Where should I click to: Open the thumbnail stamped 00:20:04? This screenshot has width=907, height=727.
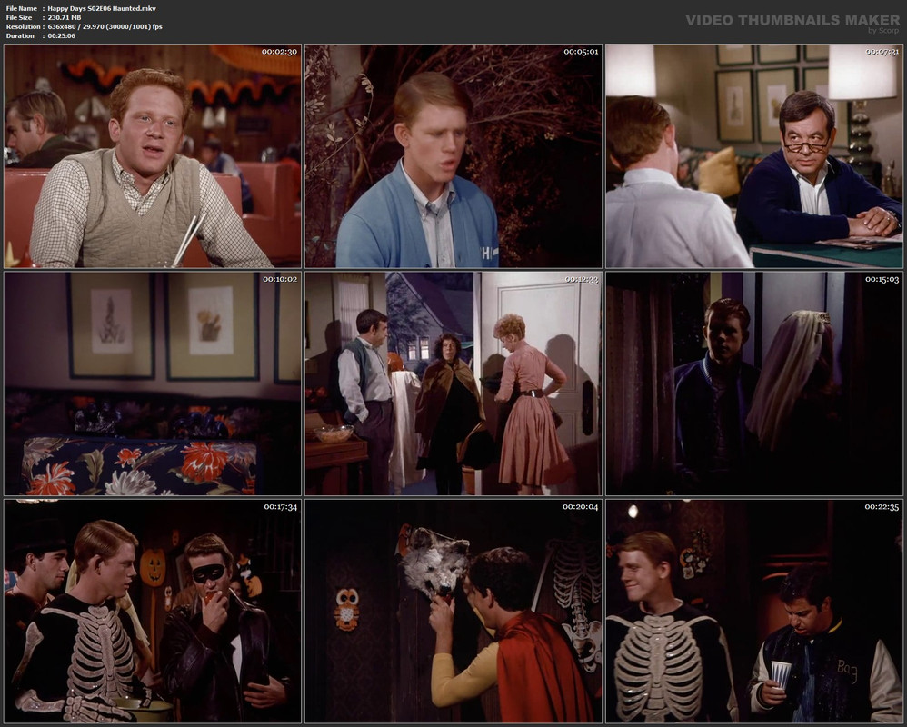tap(453, 612)
